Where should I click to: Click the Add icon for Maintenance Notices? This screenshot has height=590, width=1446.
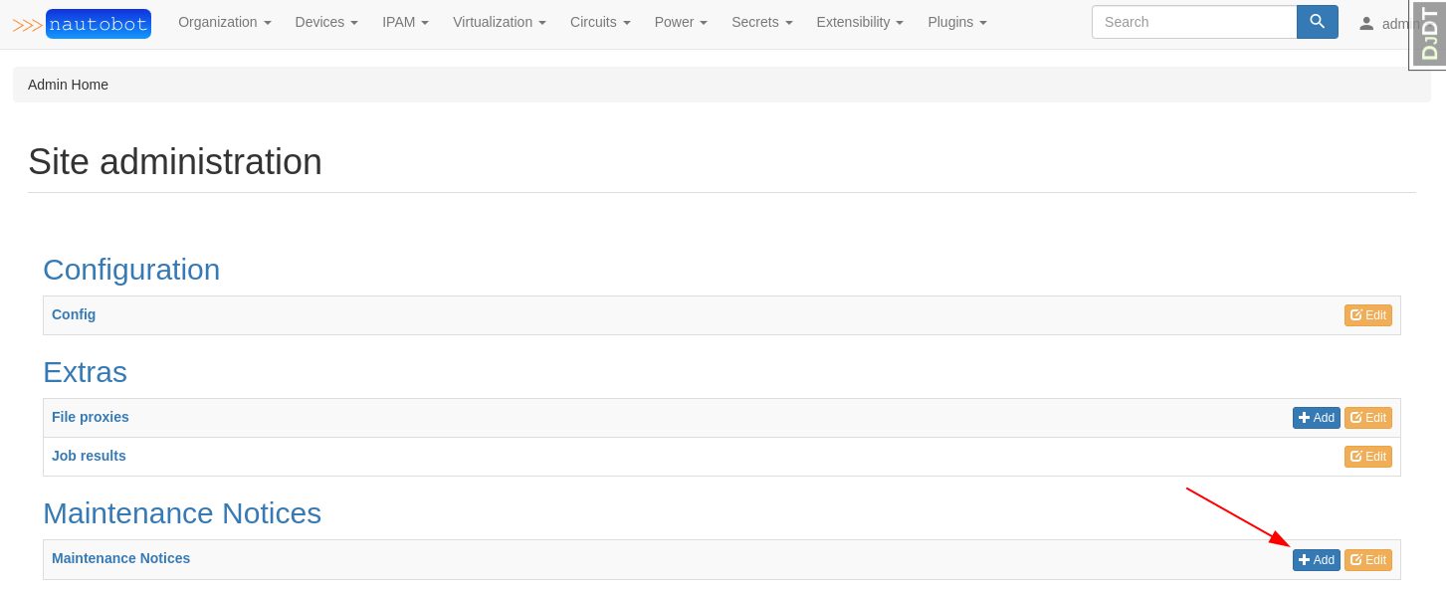(1316, 559)
